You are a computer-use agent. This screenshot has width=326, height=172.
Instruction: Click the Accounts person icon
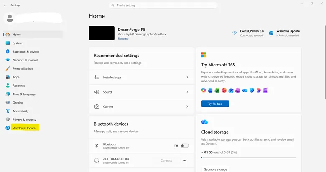tap(8, 86)
